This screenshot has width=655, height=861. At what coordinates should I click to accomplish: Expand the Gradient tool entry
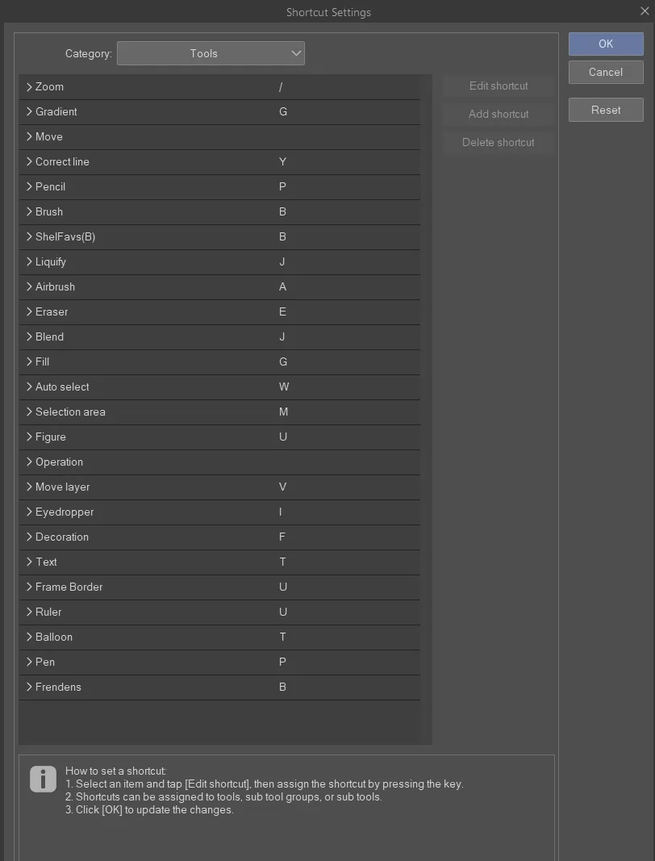pos(29,111)
